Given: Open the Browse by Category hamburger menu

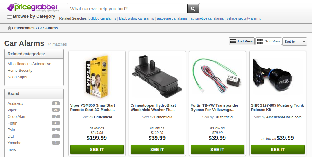Looking at the screenshot, I should (x=9, y=17).
